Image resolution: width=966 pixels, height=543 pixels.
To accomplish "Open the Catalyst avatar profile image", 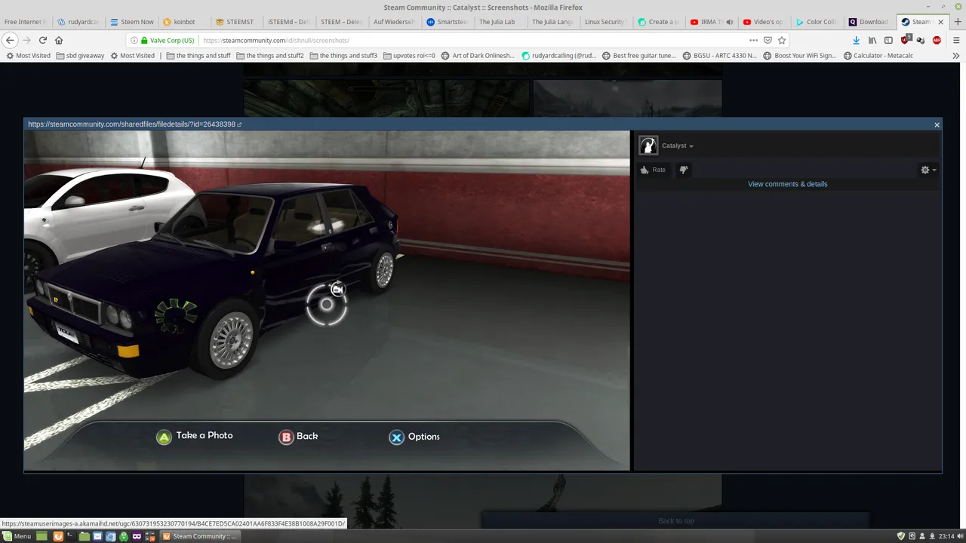I will click(648, 146).
